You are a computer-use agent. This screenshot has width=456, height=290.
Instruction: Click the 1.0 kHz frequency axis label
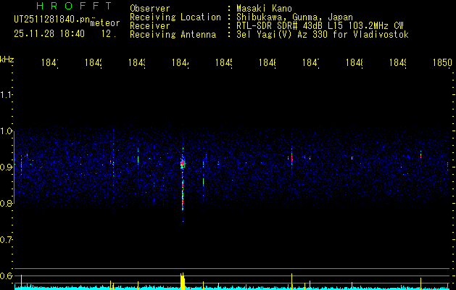[x=6, y=131]
